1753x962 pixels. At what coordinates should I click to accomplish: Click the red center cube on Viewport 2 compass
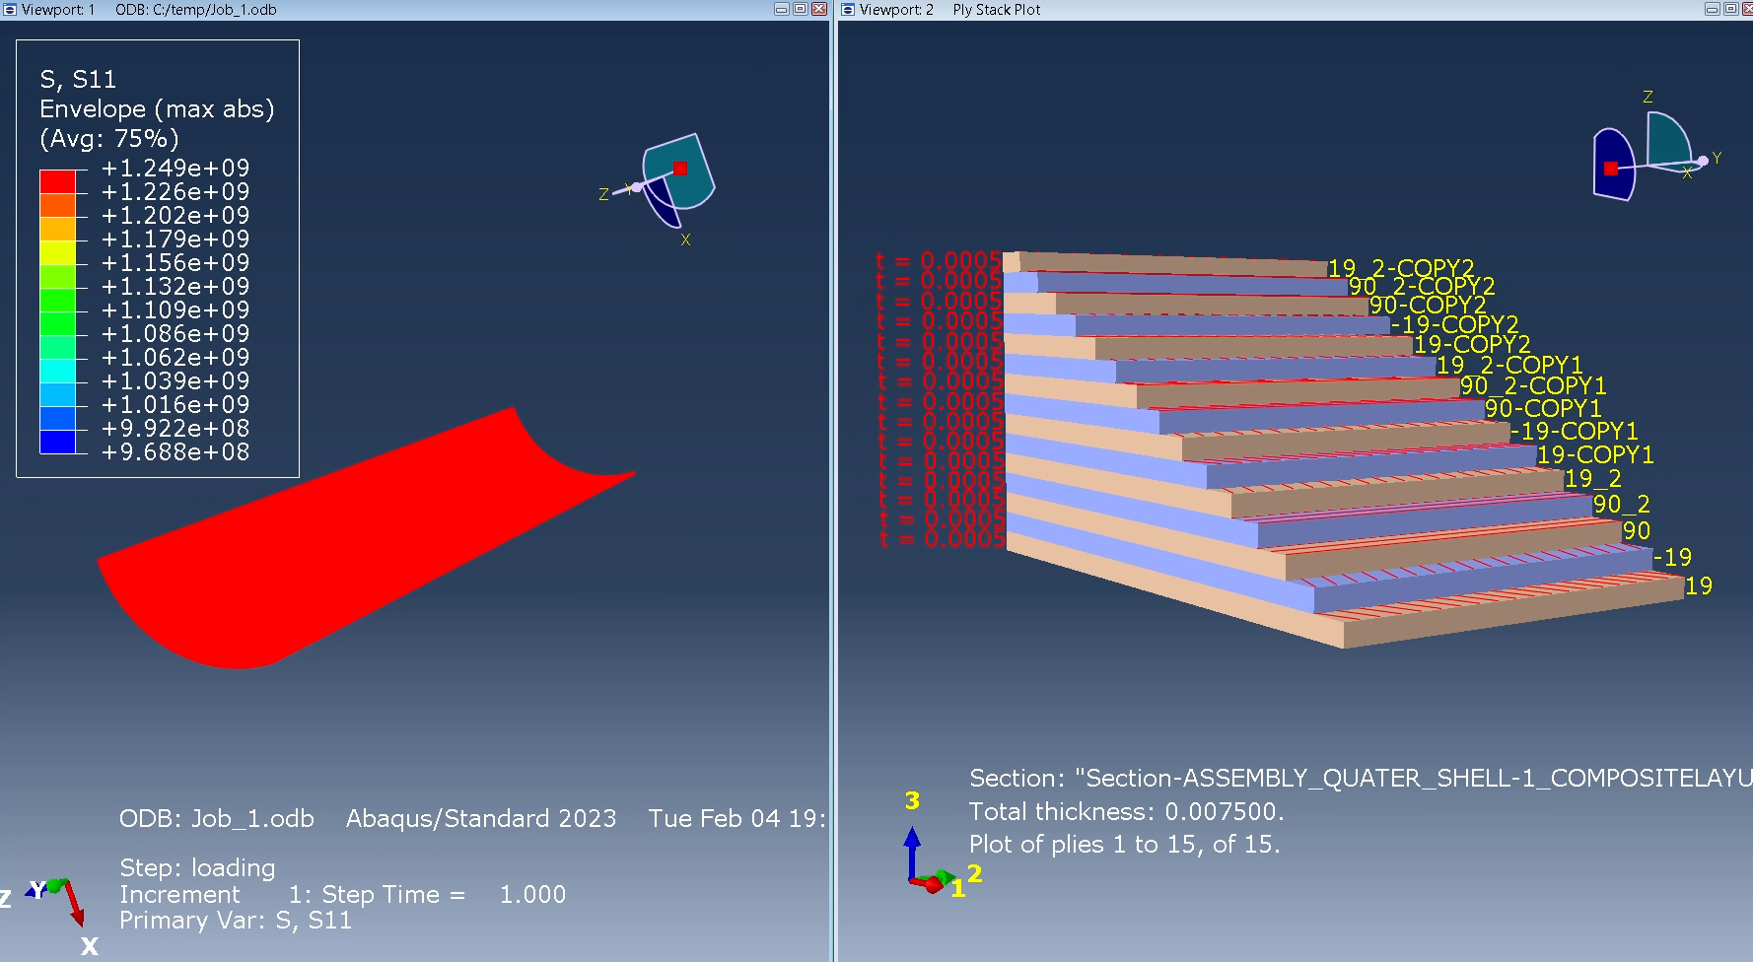click(1611, 170)
